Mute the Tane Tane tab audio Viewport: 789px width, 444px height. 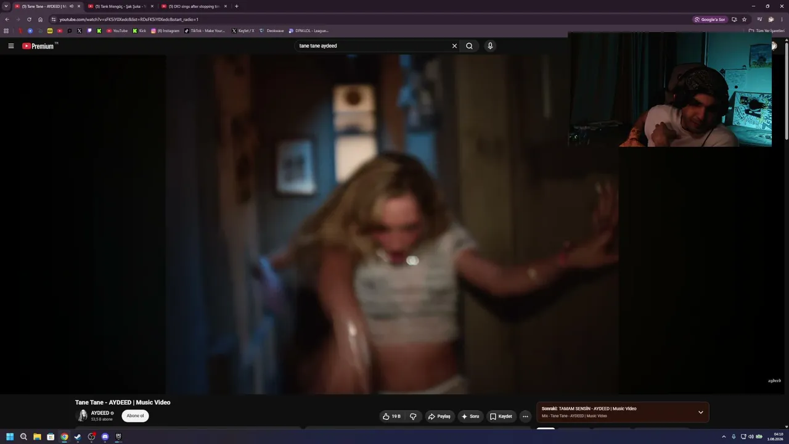click(x=71, y=6)
